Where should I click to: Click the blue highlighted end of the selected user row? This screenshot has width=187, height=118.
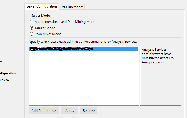(x=116, y=49)
